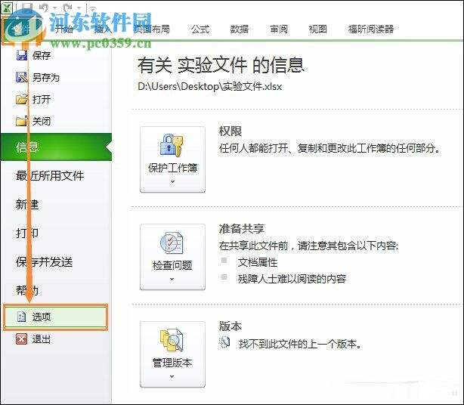Open the 福昕阅读器 tab
Screen dimensions: 464x405
tap(371, 29)
